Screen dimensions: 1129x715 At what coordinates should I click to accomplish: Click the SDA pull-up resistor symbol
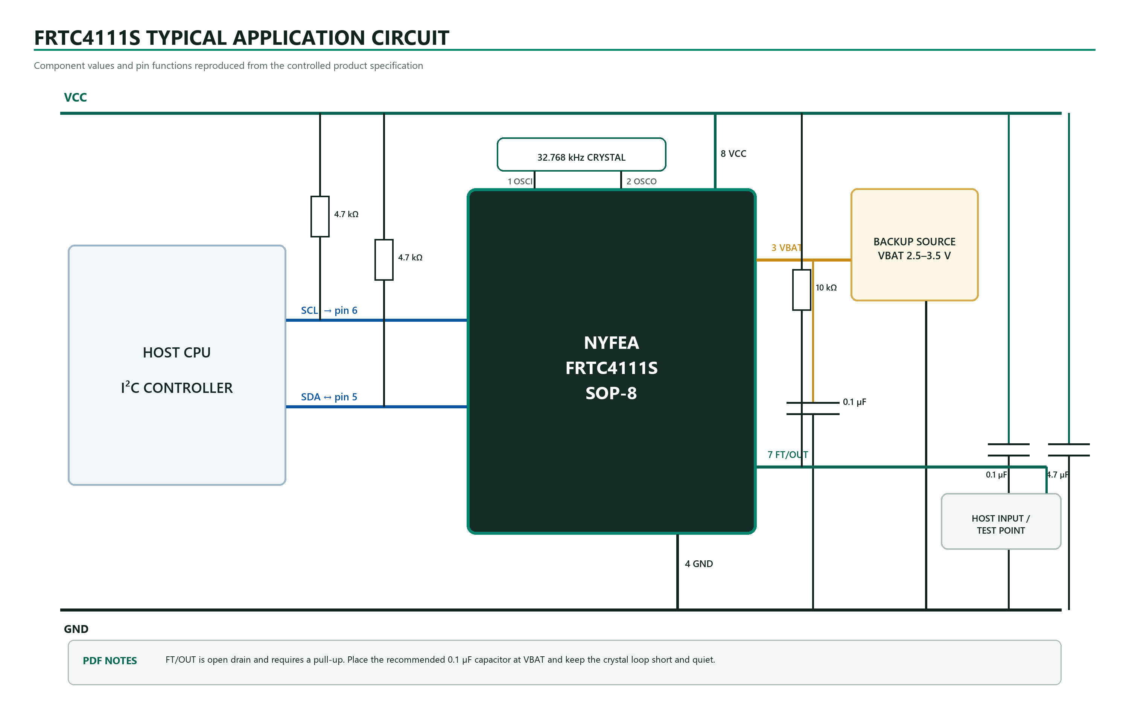384,260
